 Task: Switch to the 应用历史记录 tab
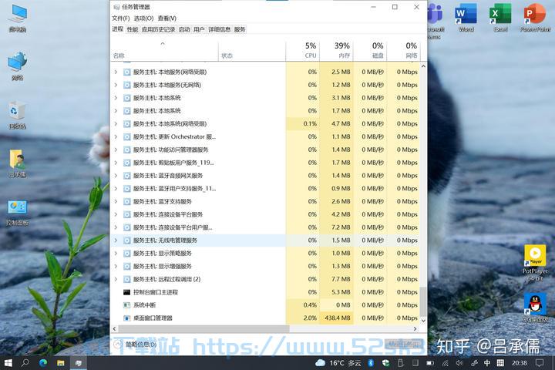pyautogui.click(x=158, y=29)
